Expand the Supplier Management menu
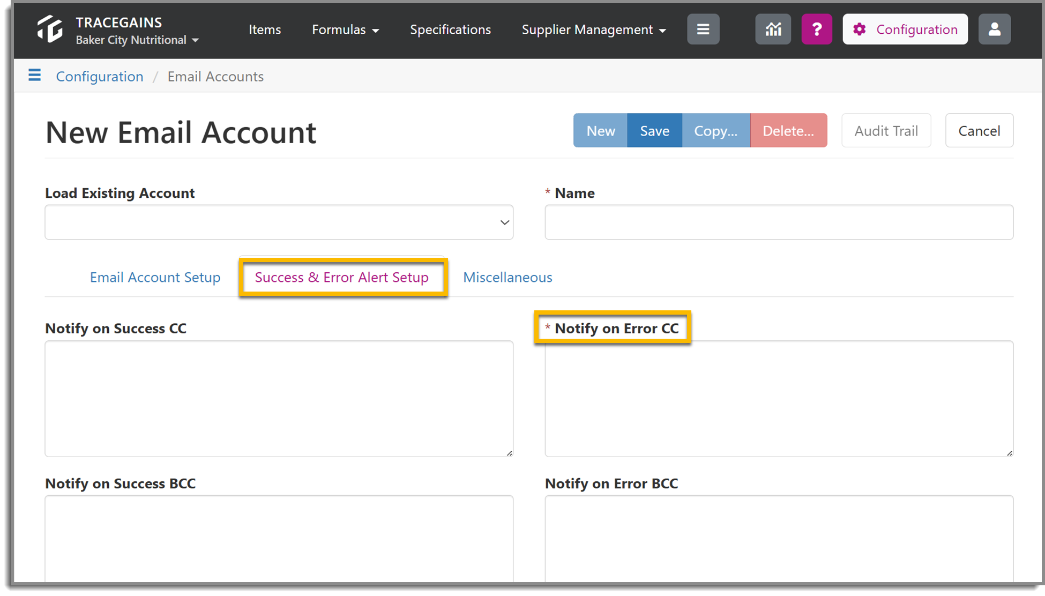Screen dimensions: 1045x596 pyautogui.click(x=594, y=29)
